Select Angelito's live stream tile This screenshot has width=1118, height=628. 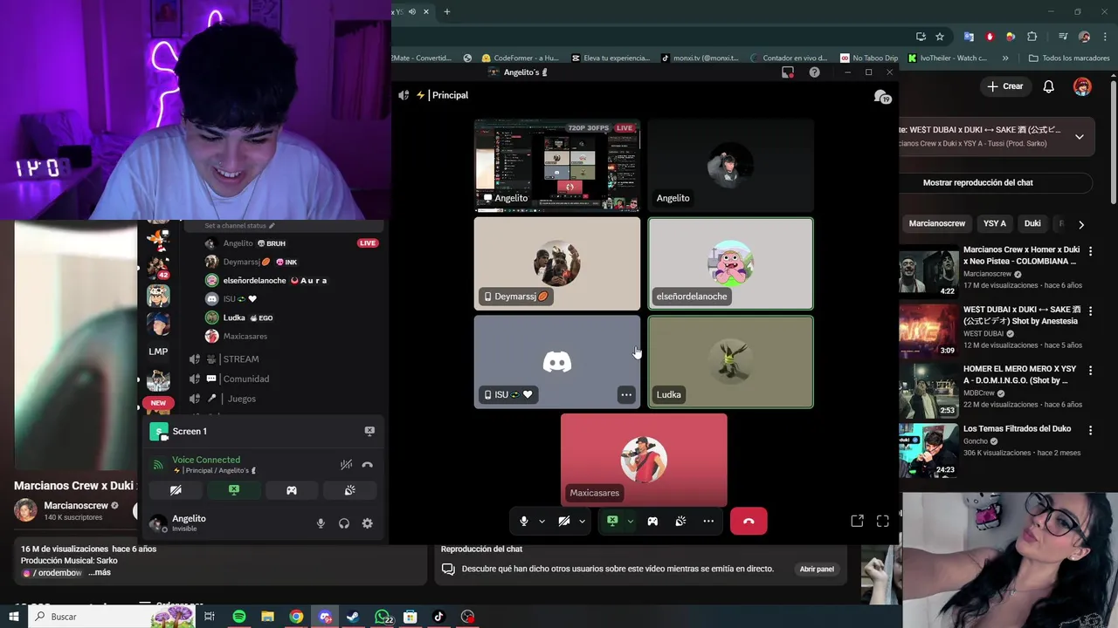tap(556, 166)
